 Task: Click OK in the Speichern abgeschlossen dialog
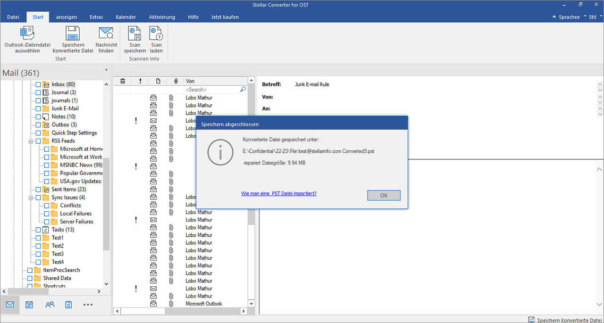tap(384, 195)
